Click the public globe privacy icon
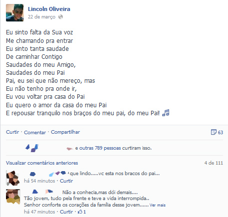The width and height of the screenshot is (228, 217). 61,17
